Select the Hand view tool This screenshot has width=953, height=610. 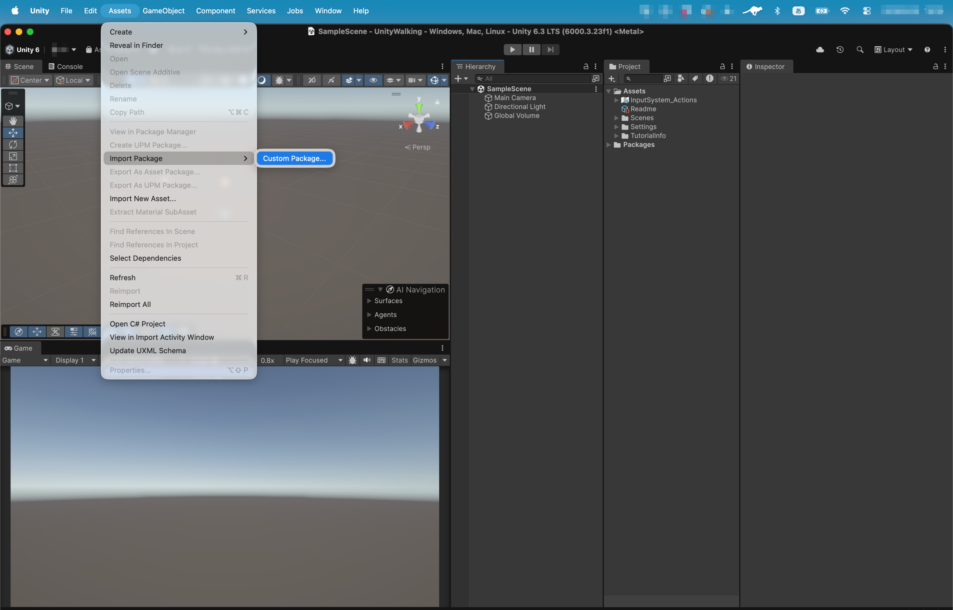[x=13, y=121]
